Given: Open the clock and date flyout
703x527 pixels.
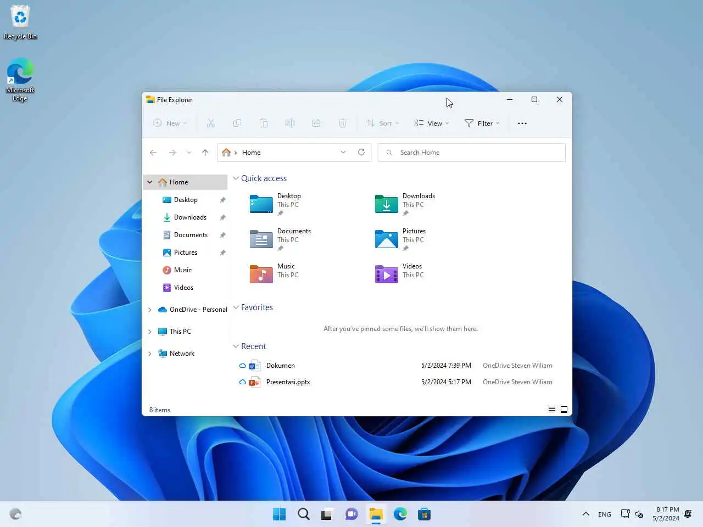Looking at the screenshot, I should click(x=666, y=514).
